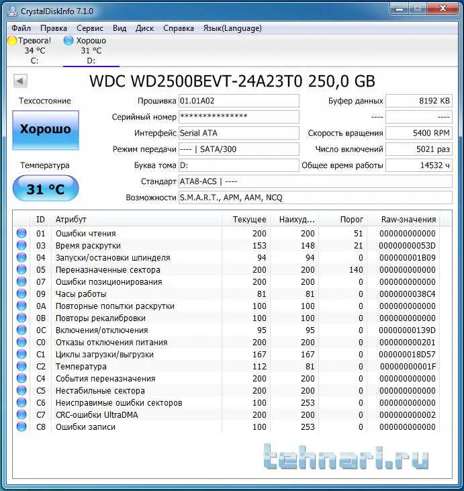Click Общее время работы 14532 ч field
The height and width of the screenshot is (491, 464).
(419, 165)
